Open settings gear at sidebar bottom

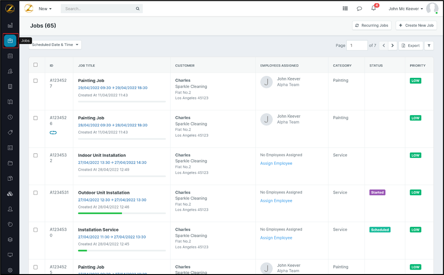coord(10,270)
